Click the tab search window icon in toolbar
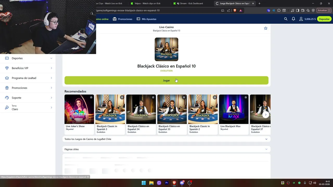Viewport: 333px width, 187px height. (x=284, y=10)
